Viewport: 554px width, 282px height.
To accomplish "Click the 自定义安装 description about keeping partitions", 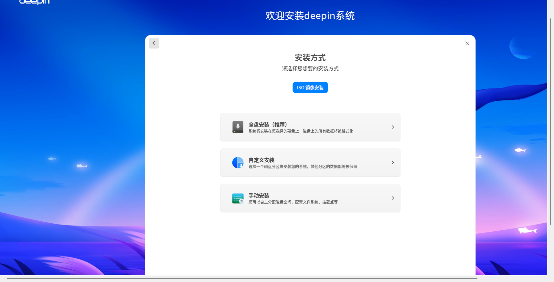I will click(303, 167).
